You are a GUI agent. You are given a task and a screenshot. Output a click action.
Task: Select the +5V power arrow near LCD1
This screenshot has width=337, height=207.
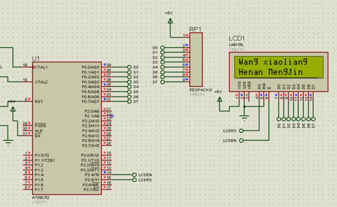[x=220, y=99]
